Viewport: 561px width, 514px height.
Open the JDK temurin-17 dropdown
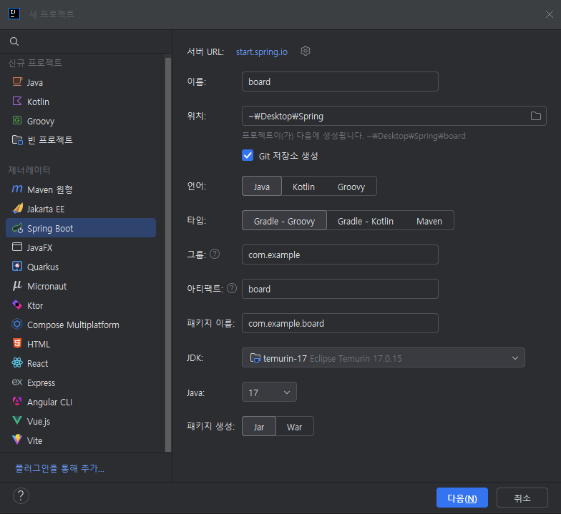384,357
